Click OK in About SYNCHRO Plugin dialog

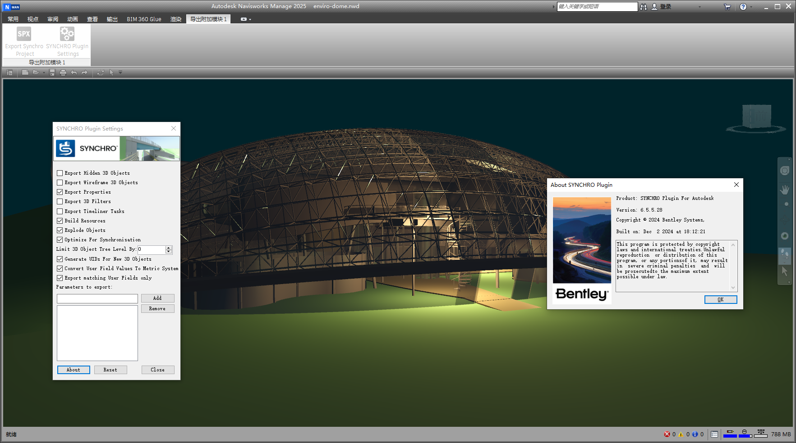(x=721, y=299)
